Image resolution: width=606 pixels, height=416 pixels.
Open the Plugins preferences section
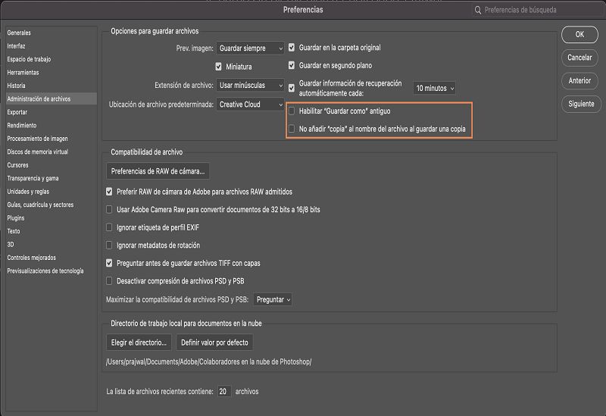tap(51, 218)
